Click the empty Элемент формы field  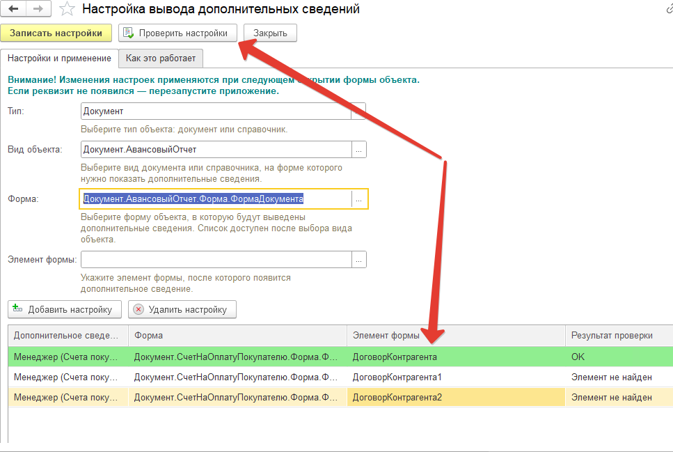point(216,260)
